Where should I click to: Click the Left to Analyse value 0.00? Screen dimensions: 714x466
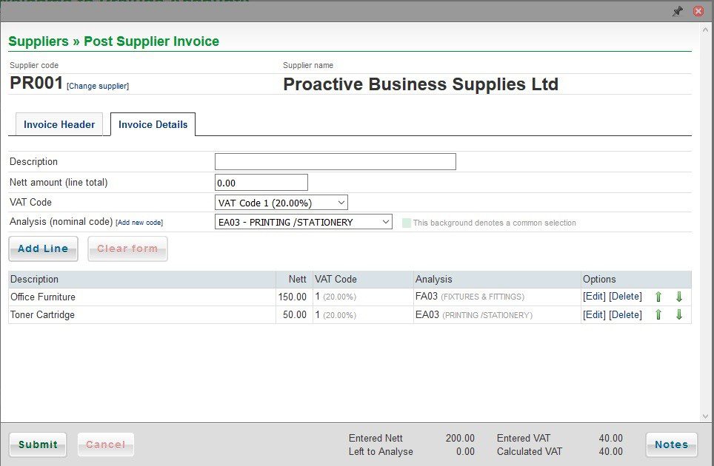click(x=465, y=451)
